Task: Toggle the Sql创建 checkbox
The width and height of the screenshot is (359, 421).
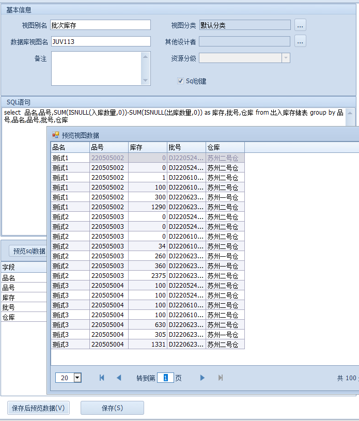Action: click(x=180, y=81)
